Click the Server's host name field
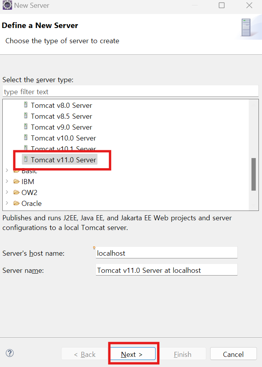262x367 pixels. click(x=166, y=253)
